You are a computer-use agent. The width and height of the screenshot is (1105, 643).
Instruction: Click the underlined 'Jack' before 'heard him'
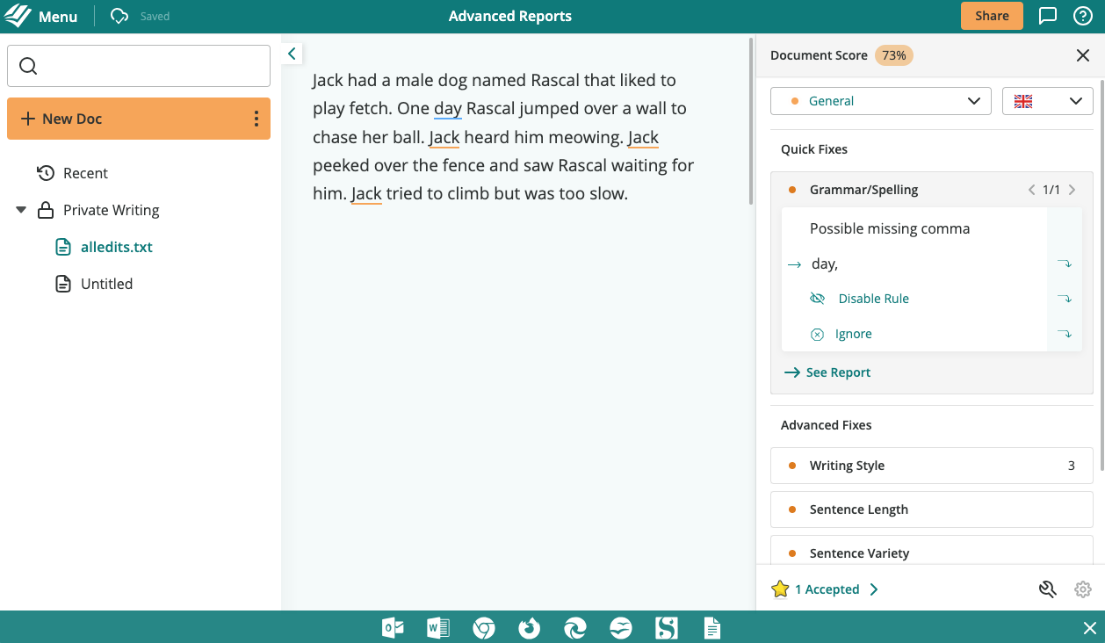tap(444, 138)
